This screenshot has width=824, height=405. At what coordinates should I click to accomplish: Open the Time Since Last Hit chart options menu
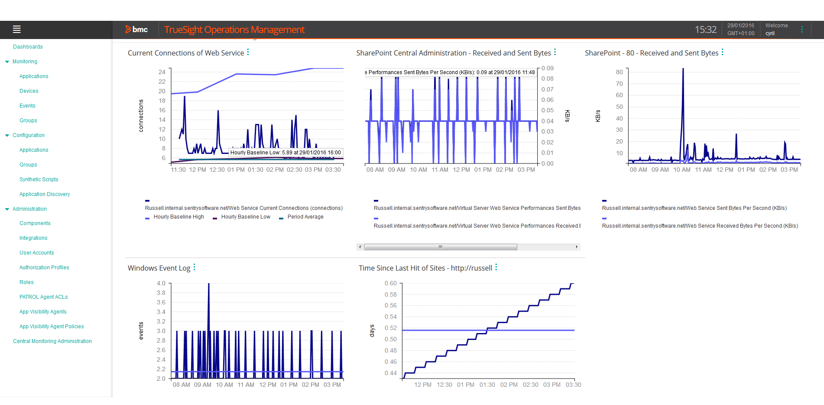(x=496, y=267)
